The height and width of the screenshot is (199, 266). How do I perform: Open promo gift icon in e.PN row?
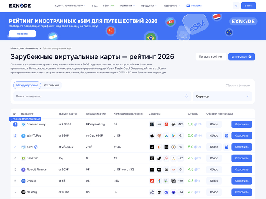(x=226, y=147)
